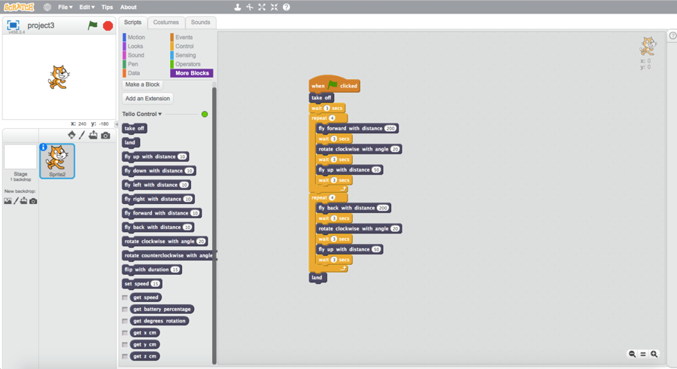Switch to the Sounds tab
Screen dimensions: 677x369
pos(200,23)
